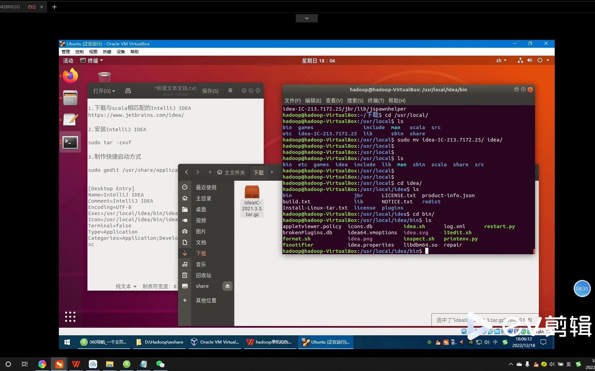This screenshot has width=595, height=371.
Task: Open Desktop (桌面) in file sidebar
Action: click(x=206, y=209)
